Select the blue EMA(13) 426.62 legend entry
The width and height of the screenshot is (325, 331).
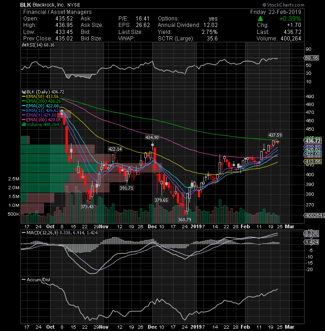(40, 111)
